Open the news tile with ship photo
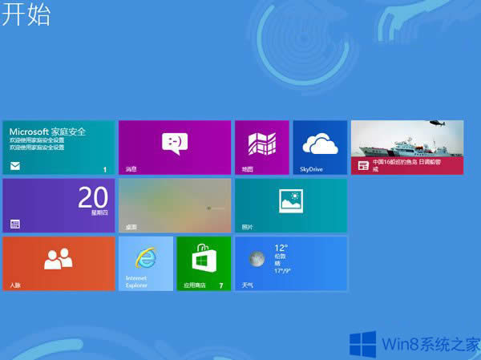Viewport: 481px width, 360px height. click(407, 148)
